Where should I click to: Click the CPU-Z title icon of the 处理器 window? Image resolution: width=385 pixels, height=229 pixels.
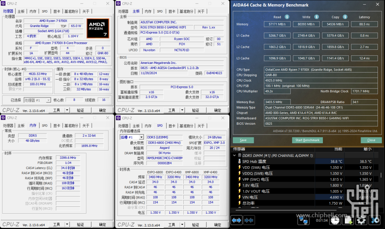[x=4, y=4]
